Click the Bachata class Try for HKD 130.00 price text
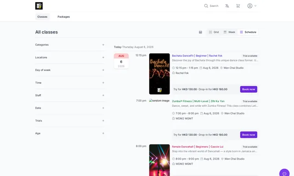Viewport: 294px width, 176px height. (x=185, y=89)
